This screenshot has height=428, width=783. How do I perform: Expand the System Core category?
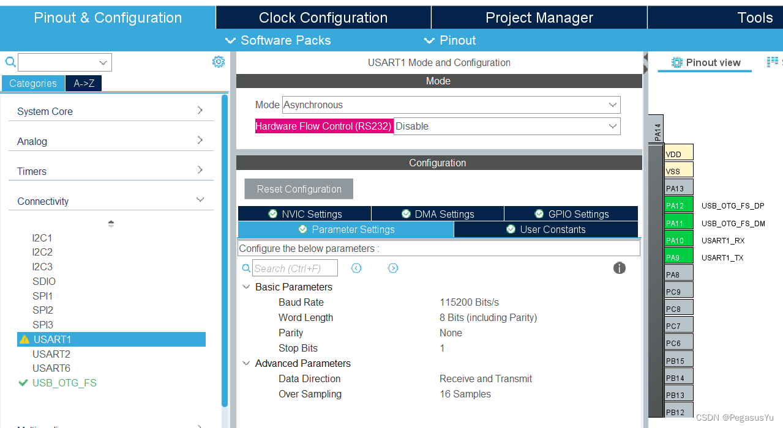coord(110,111)
